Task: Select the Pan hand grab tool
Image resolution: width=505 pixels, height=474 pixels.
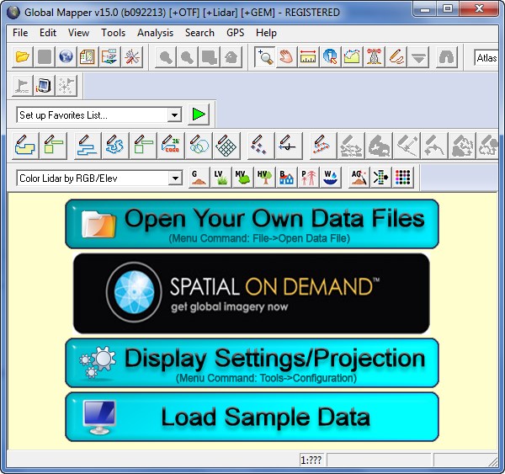Action: 287,57
